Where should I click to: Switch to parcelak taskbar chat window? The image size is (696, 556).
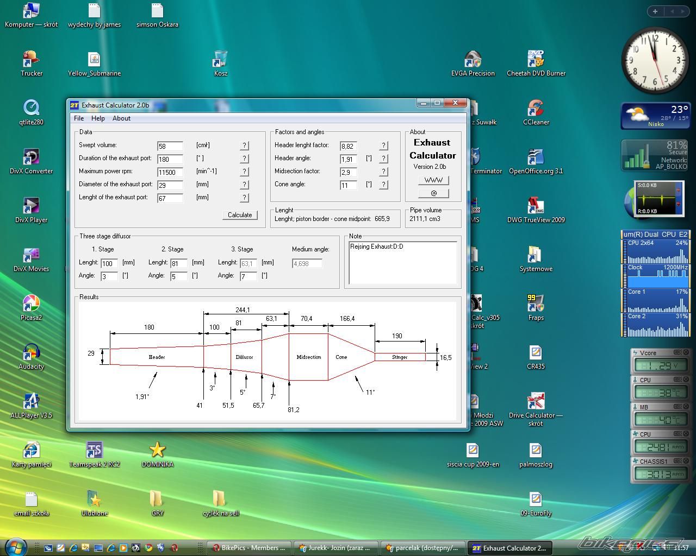point(422,548)
